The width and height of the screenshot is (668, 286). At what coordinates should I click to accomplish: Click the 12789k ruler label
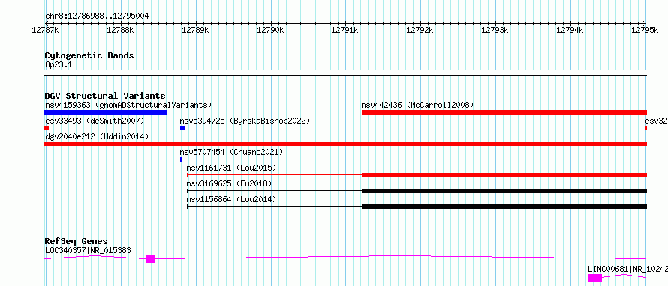195,30
